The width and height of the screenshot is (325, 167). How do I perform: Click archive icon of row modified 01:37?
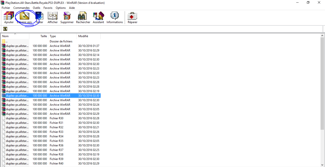coord(3,46)
